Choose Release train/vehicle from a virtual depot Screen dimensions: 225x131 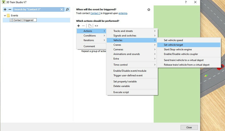(189, 65)
